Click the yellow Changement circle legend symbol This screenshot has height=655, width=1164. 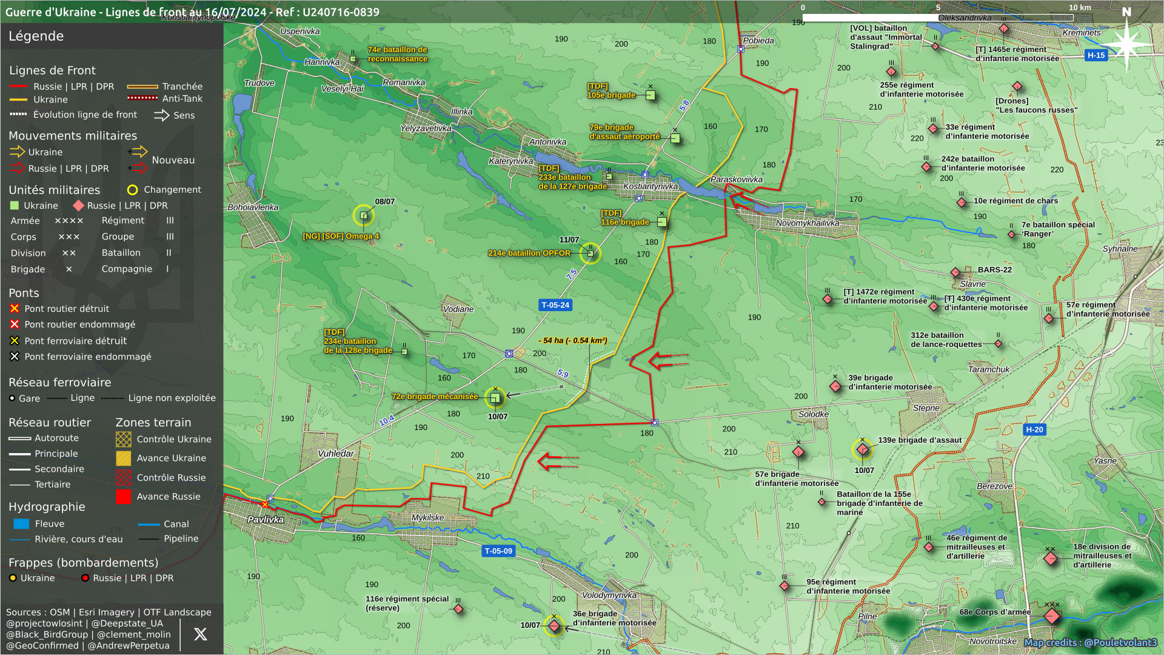click(132, 190)
